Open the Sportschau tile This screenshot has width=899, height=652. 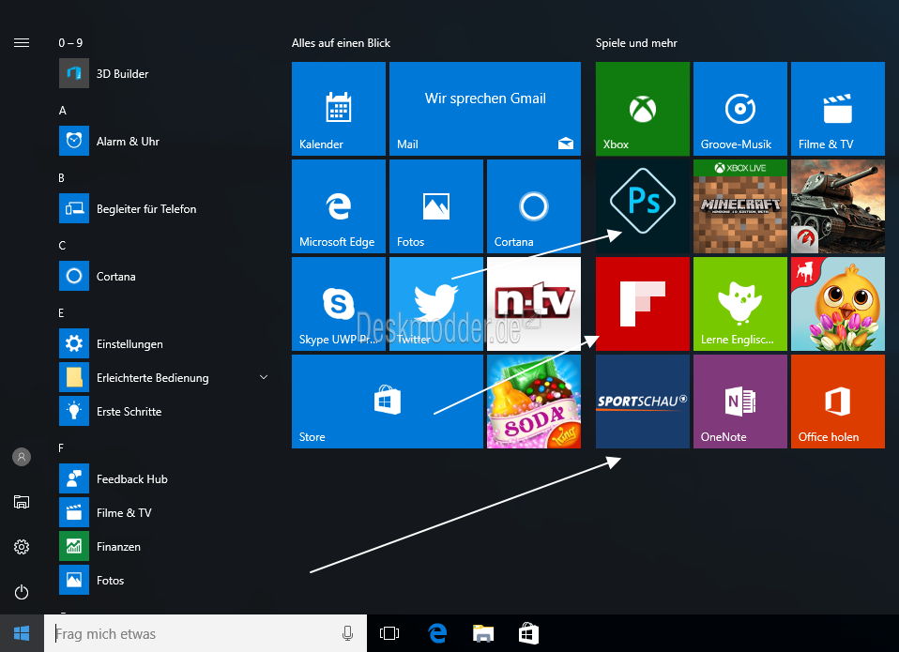pos(643,402)
